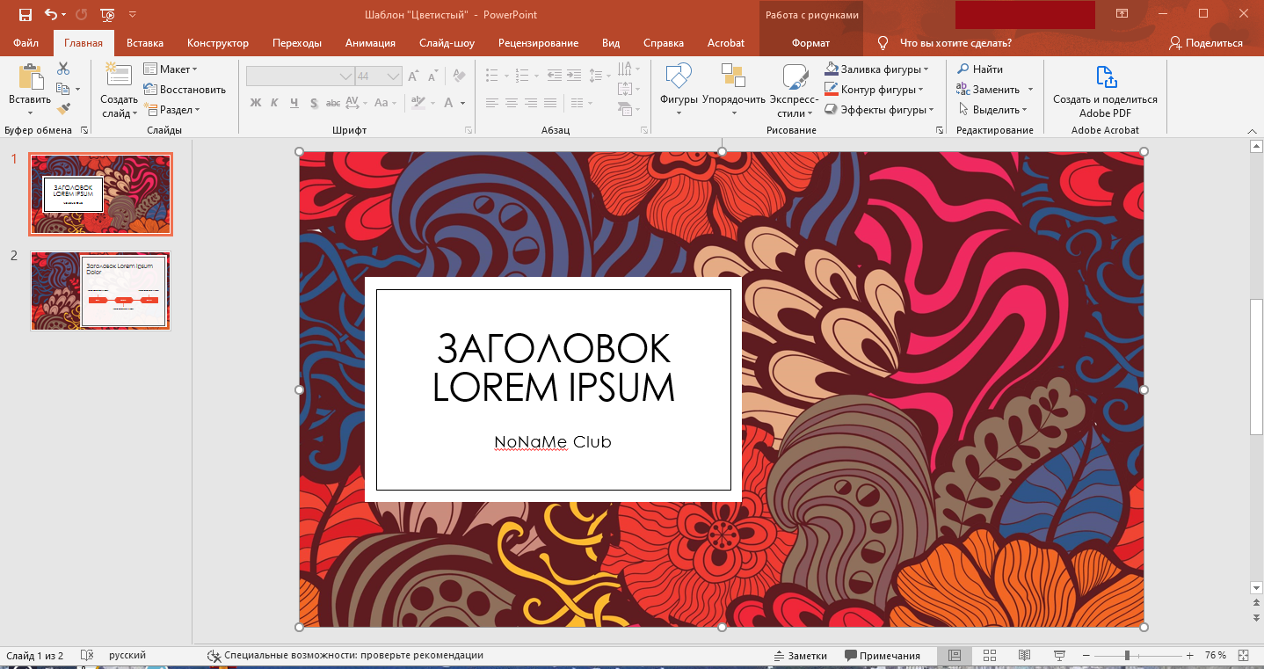Image resolution: width=1264 pixels, height=669 pixels.
Task: Switch to the Вставка ribbon tab
Action: pos(145,42)
